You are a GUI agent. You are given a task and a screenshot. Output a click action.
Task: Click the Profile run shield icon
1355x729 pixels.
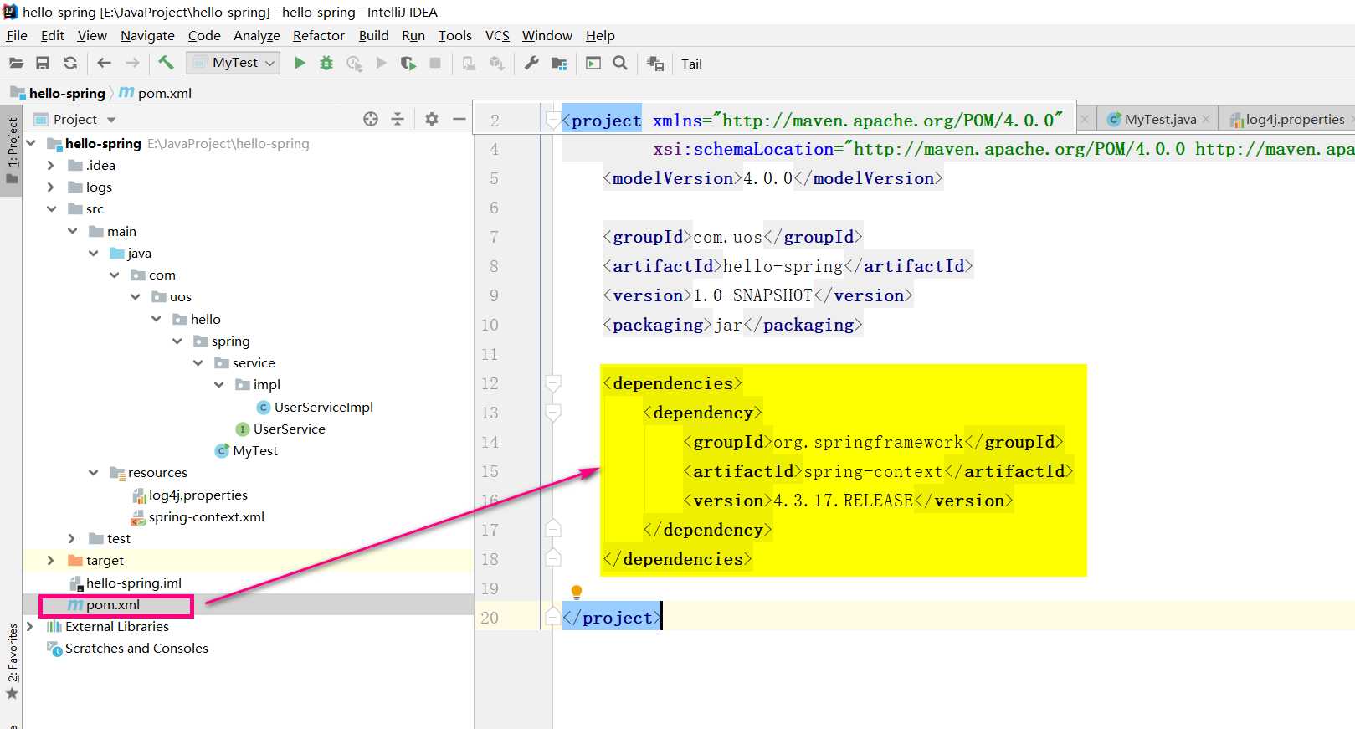click(408, 64)
